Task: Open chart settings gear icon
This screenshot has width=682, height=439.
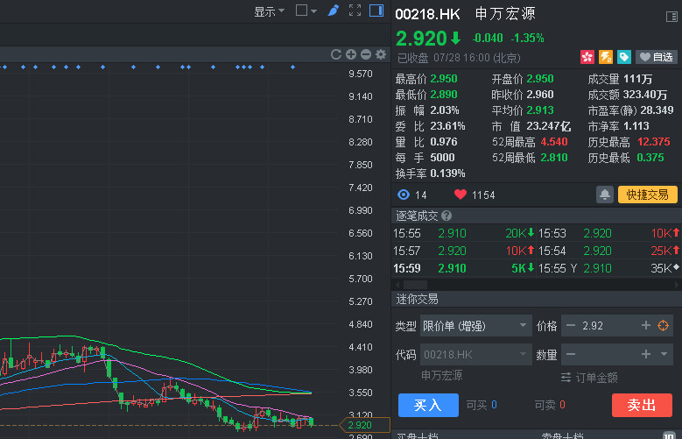Action: click(380, 54)
